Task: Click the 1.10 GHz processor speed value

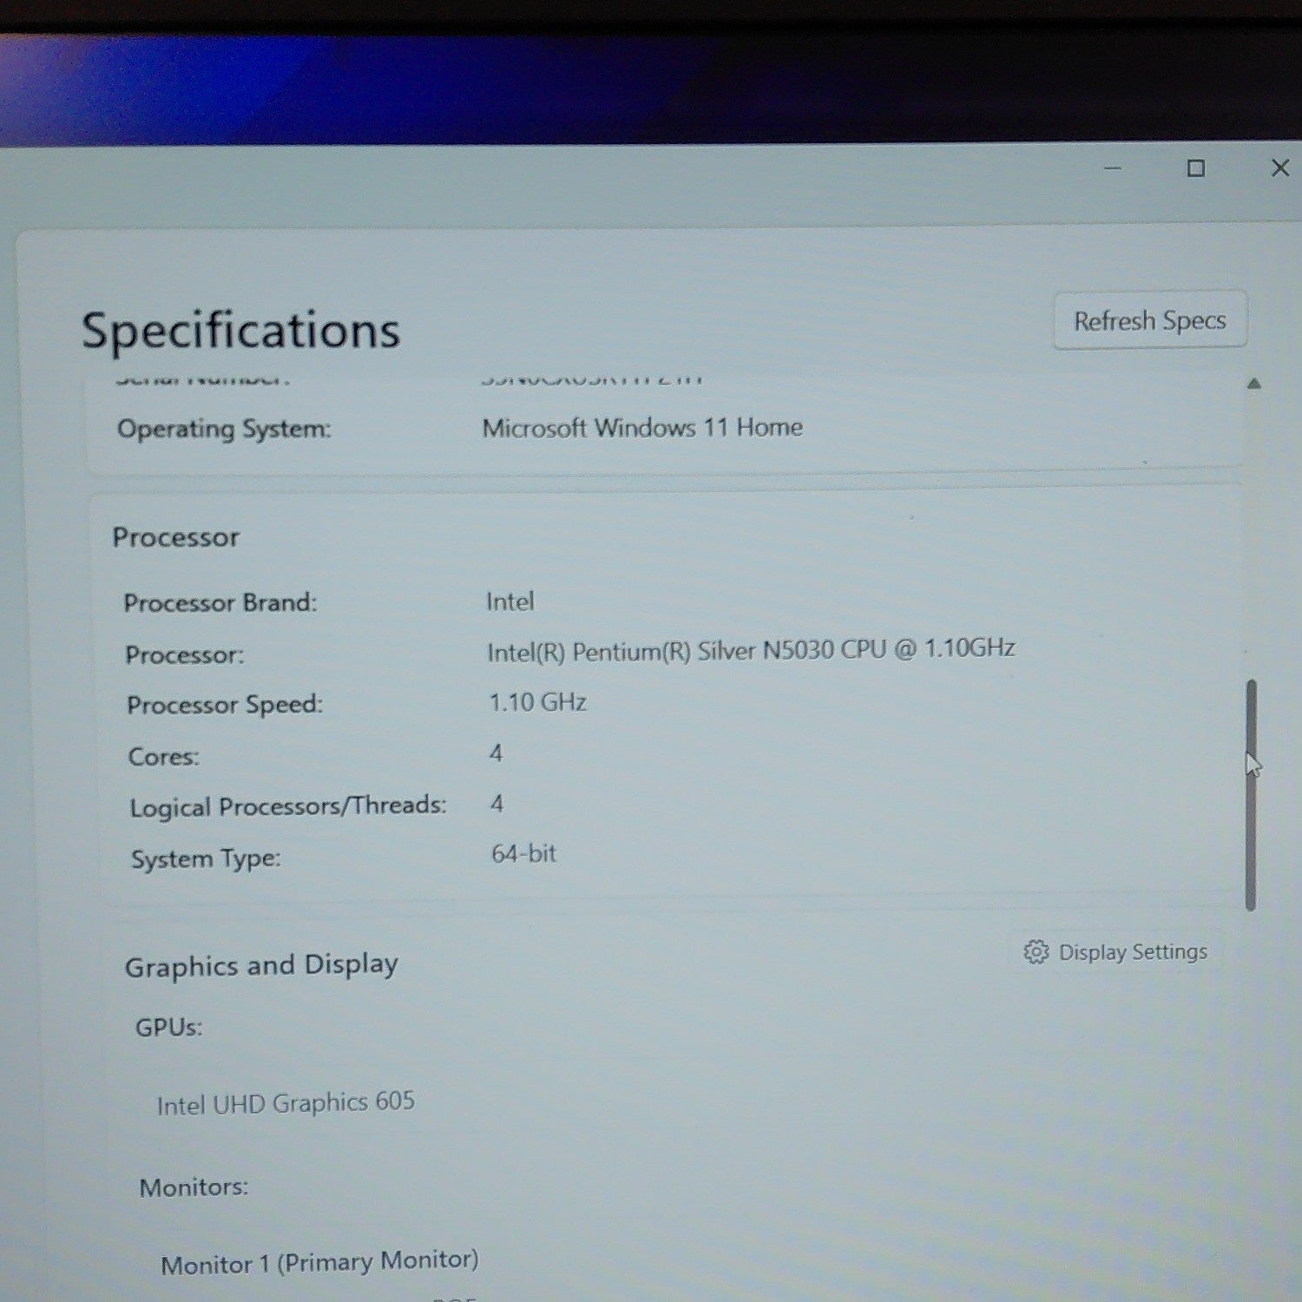Action: pos(538,701)
